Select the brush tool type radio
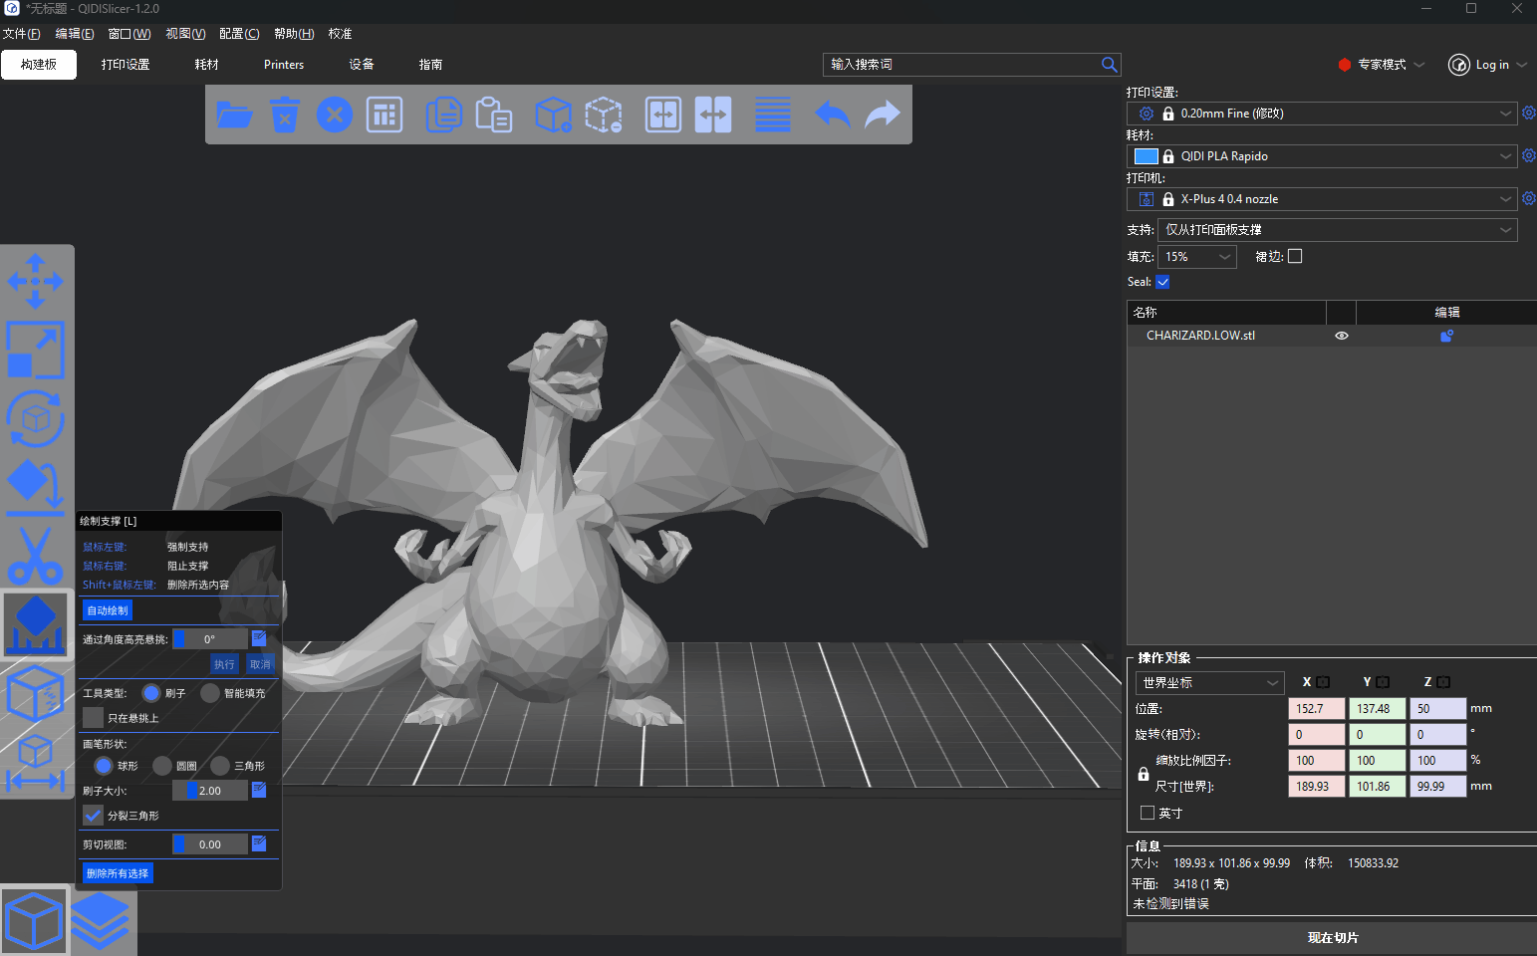Viewport: 1537px width, 956px height. (x=151, y=693)
